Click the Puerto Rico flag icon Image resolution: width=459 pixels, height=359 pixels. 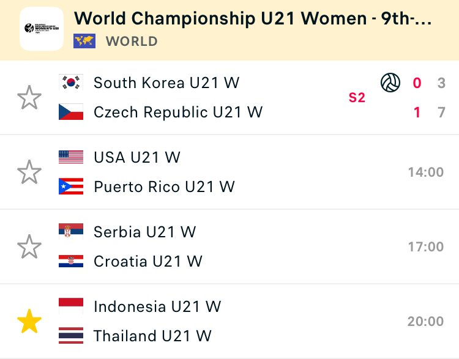pyautogui.click(x=71, y=187)
